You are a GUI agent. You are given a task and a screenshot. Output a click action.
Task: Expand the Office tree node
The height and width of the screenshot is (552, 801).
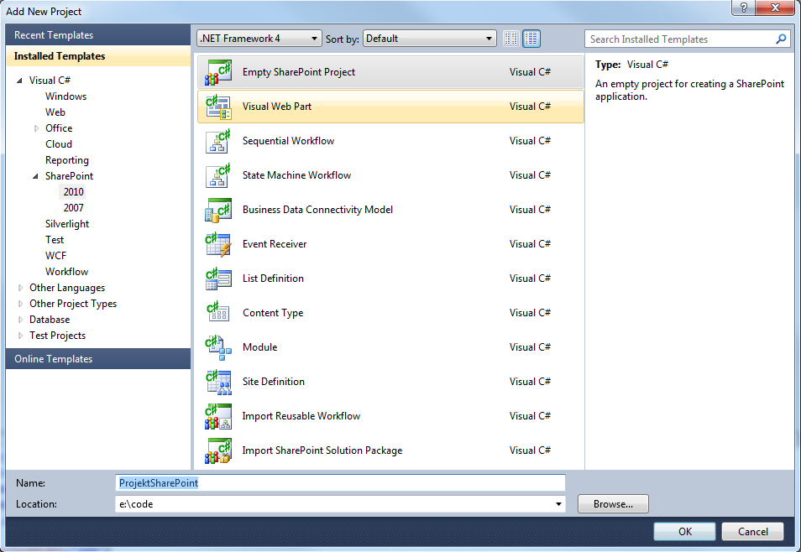tap(36, 128)
